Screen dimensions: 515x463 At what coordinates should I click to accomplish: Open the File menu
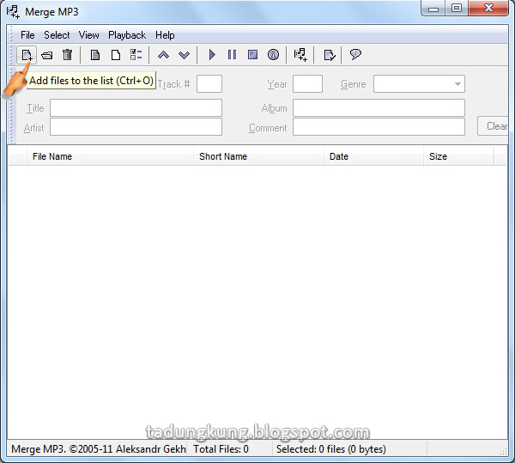coord(27,35)
